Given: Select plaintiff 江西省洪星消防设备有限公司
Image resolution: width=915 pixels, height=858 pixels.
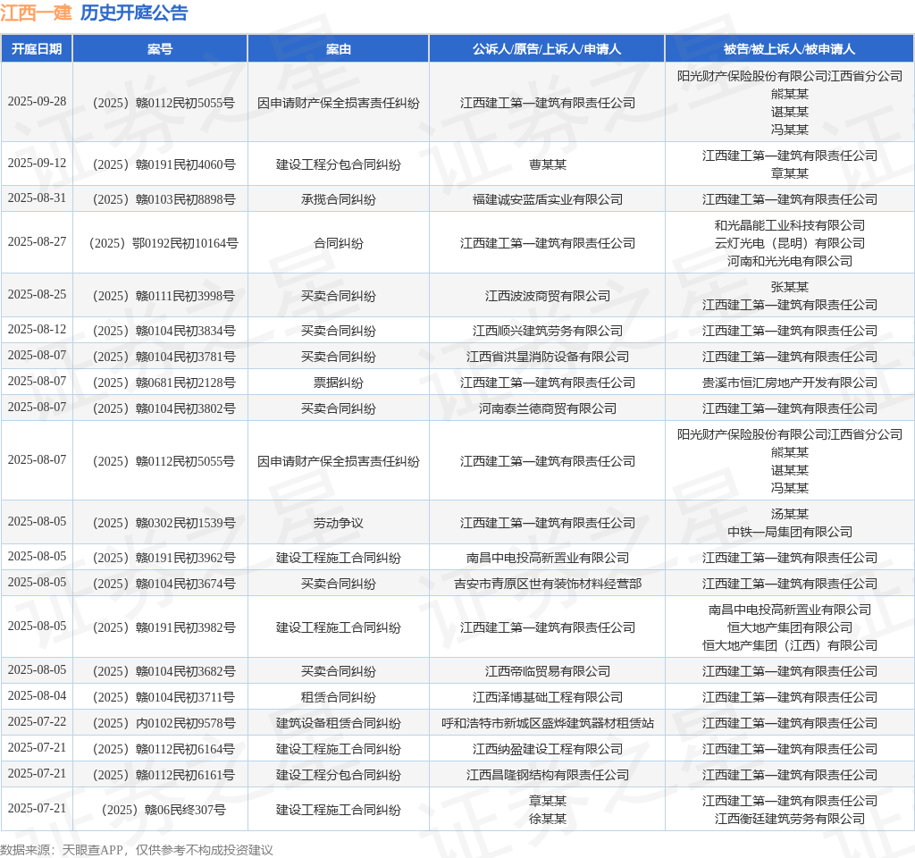Looking at the screenshot, I should (x=548, y=357).
